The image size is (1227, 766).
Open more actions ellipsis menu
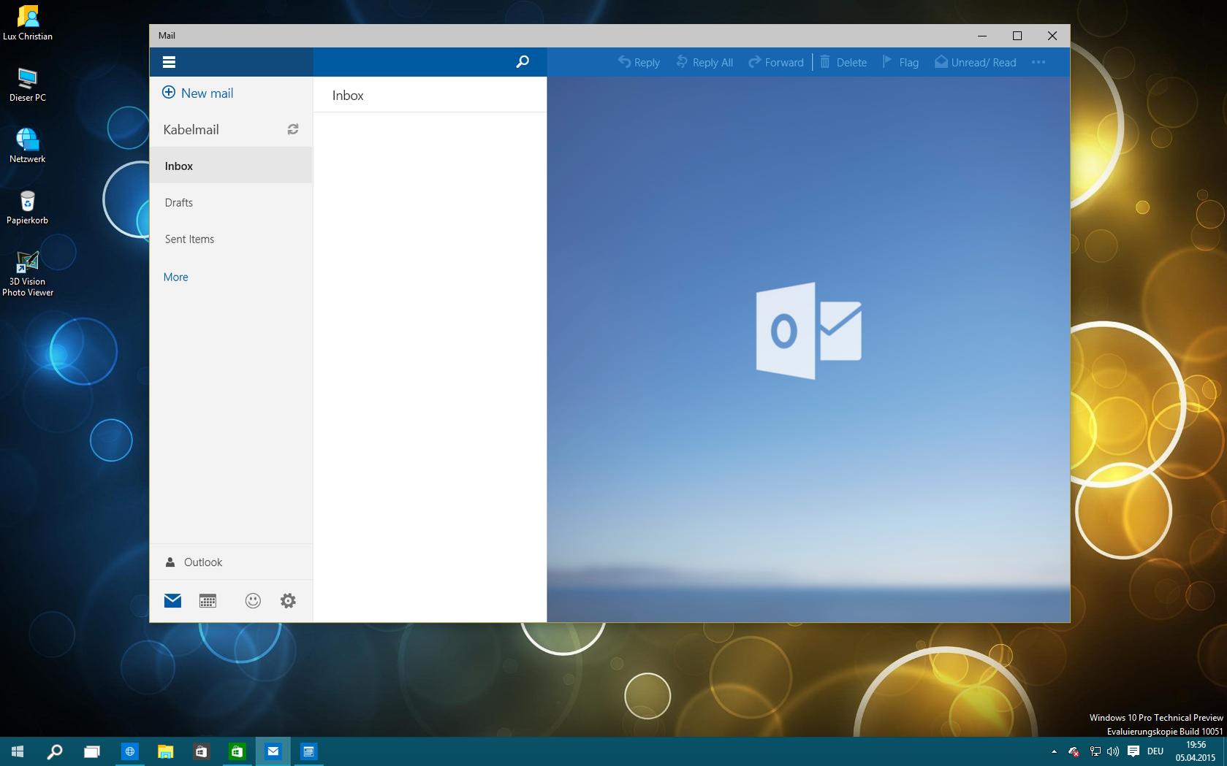point(1038,62)
